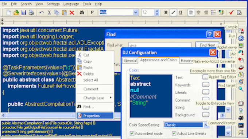Click the font size field showing 12
The width and height of the screenshot is (248, 139).
pyautogui.click(x=148, y=12)
